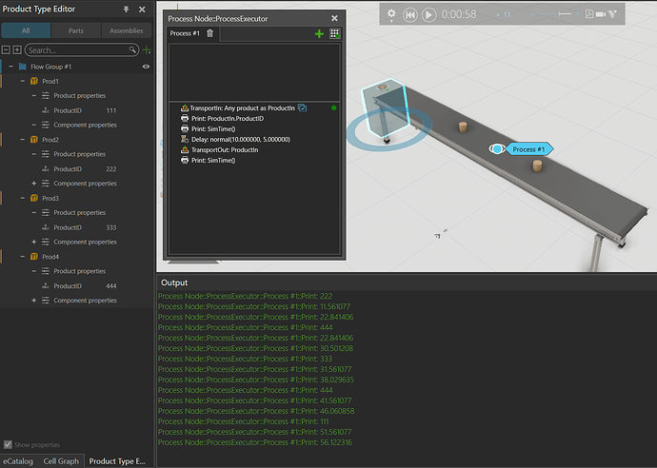Select output line Print: 111
Viewport: 657px width, 468px height.
(x=244, y=421)
